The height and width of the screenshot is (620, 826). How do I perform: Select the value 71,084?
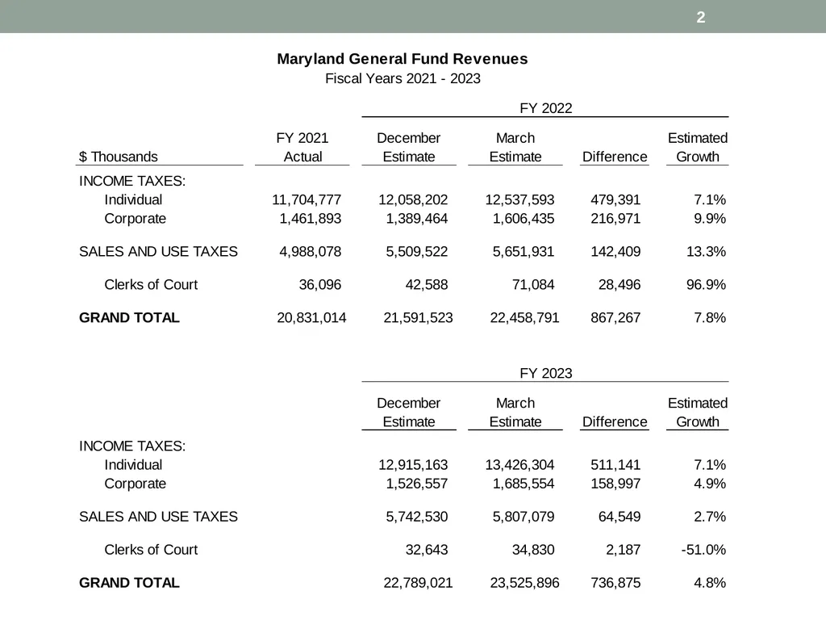click(x=533, y=285)
